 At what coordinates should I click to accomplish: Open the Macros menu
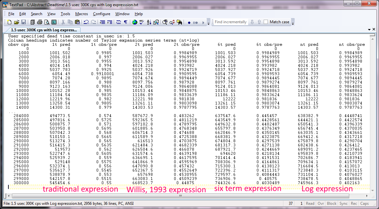tap(81, 14)
